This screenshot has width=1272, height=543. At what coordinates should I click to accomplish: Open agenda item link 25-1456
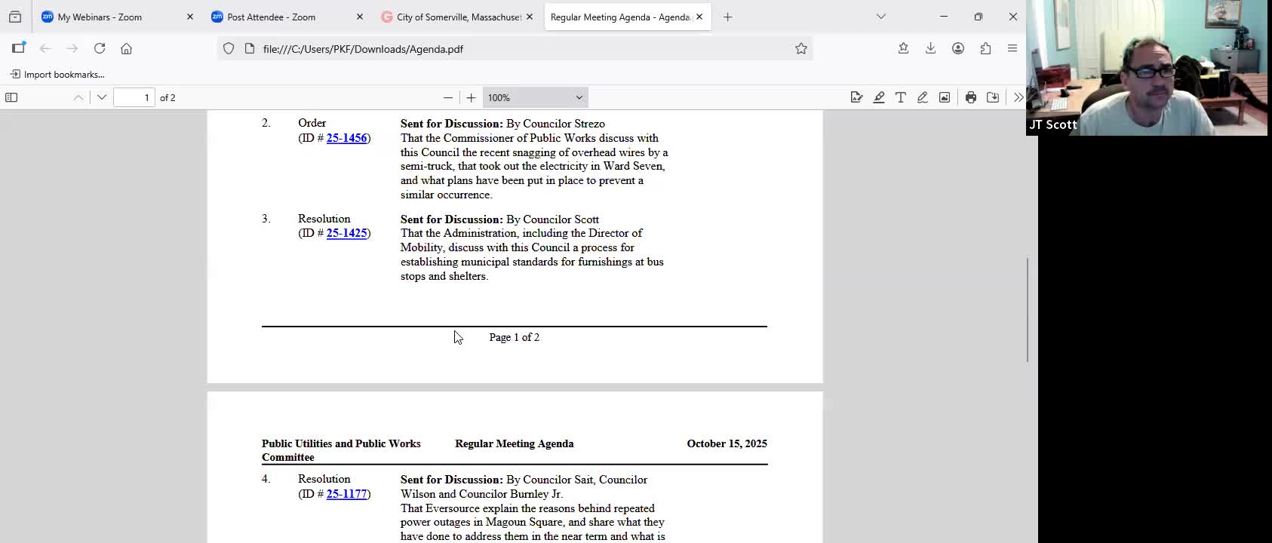pyautogui.click(x=346, y=138)
